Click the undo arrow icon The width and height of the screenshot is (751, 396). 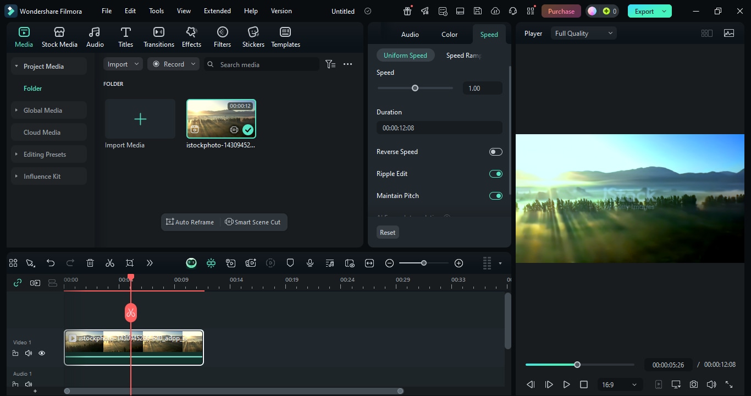coord(51,263)
